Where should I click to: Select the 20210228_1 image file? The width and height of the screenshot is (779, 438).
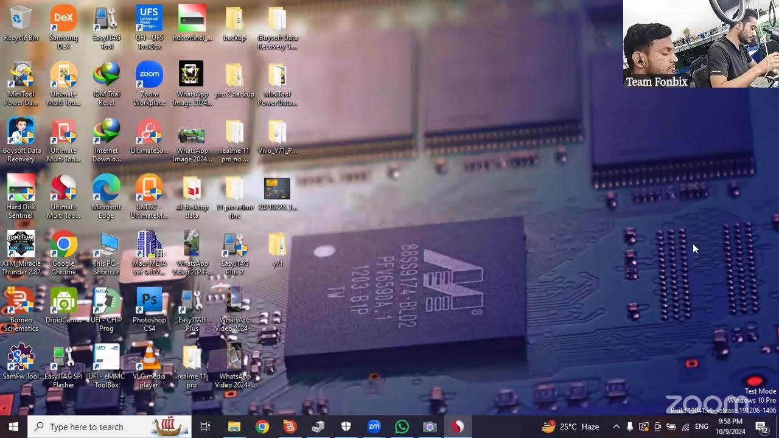(277, 194)
